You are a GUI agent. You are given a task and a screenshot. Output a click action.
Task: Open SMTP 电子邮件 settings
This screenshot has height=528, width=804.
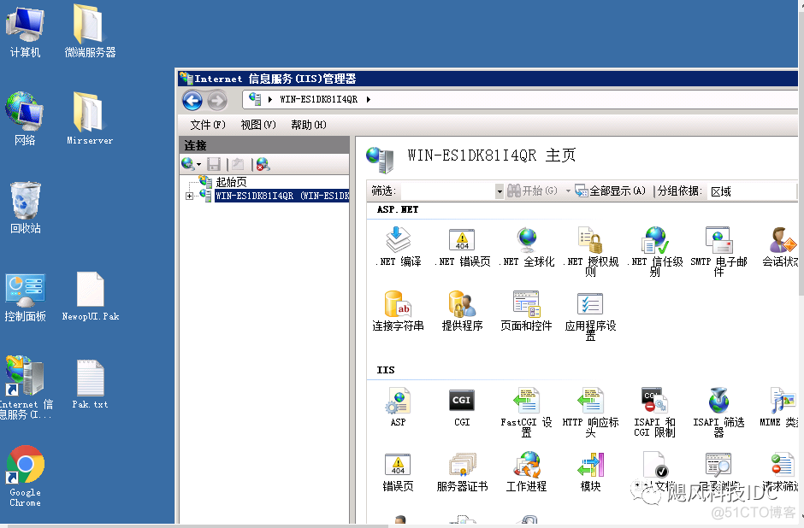[717, 240]
